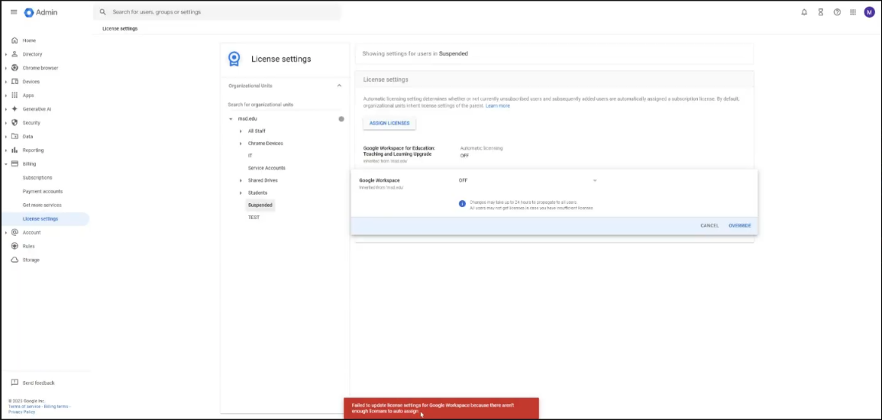Click the search magnifier icon
Screen dimensions: 882x420
click(x=102, y=11)
